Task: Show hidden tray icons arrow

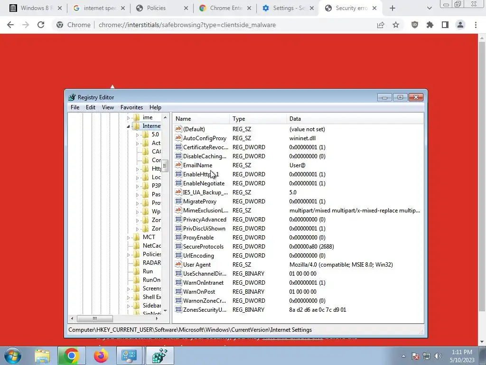Action: point(403,356)
